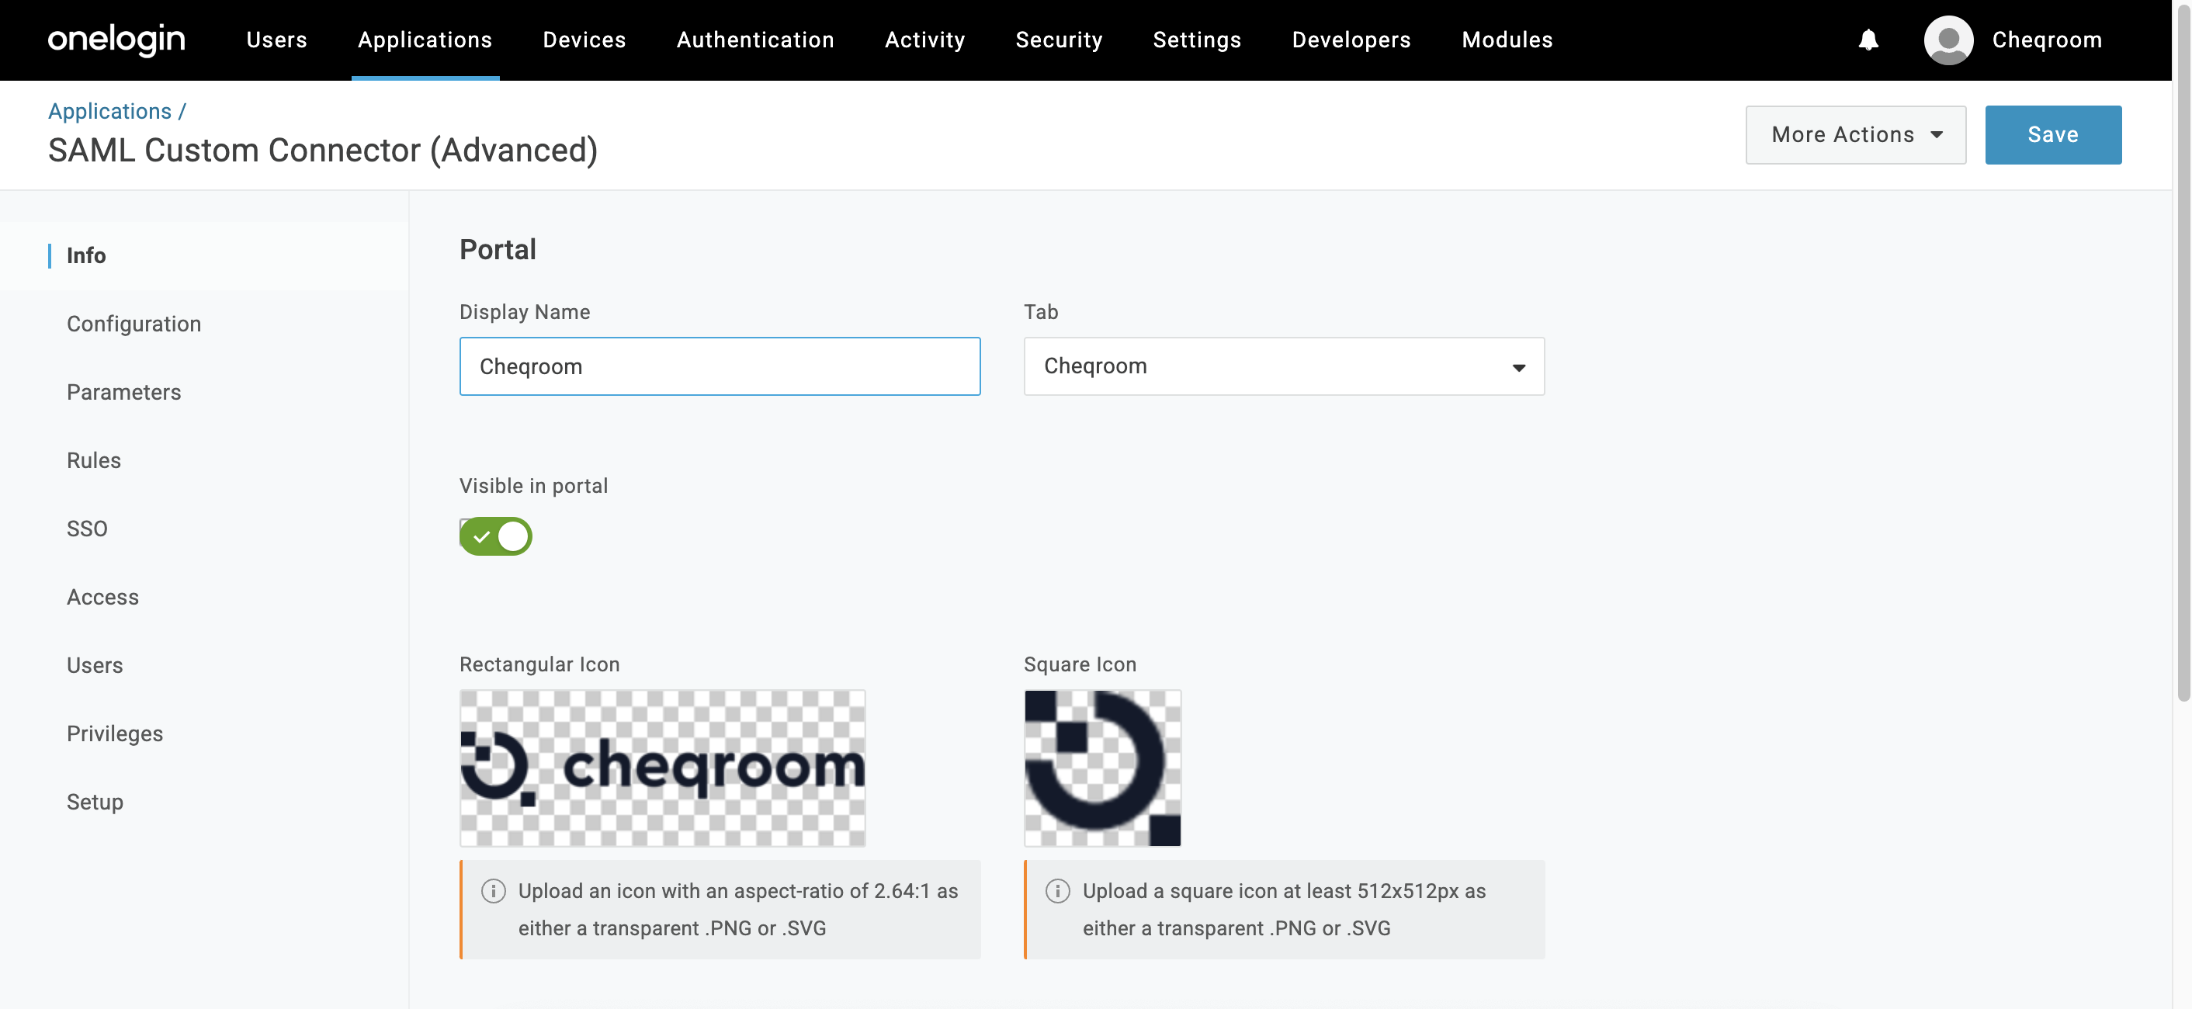Image resolution: width=2192 pixels, height=1009 pixels.
Task: Open the Devices menu
Action: [x=584, y=40]
